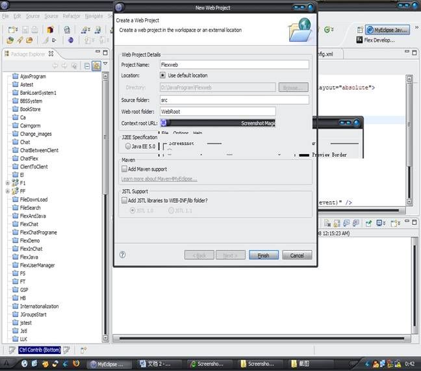Click Collapse All in the Package Explorer
This screenshot has width=421, height=371.
(86, 66)
